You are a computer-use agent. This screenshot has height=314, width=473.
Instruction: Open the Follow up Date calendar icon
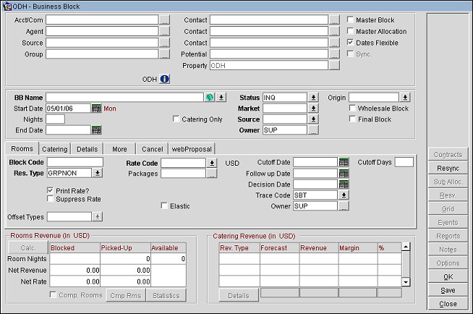[x=344, y=174]
